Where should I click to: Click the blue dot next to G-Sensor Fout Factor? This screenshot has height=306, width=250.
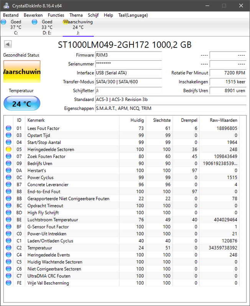pyautogui.click(x=8, y=226)
